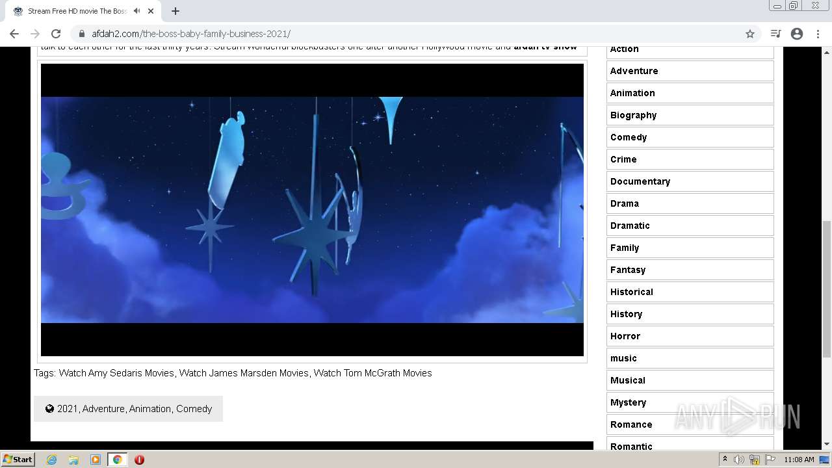The width and height of the screenshot is (832, 468).
Task: Browse the History category
Action: (690, 314)
